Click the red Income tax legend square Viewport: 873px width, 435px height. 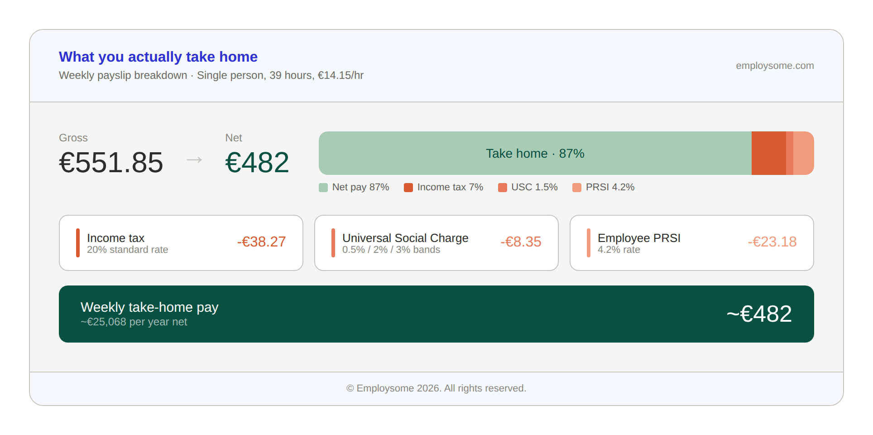(x=408, y=187)
